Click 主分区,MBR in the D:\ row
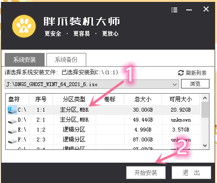 (x=74, y=120)
